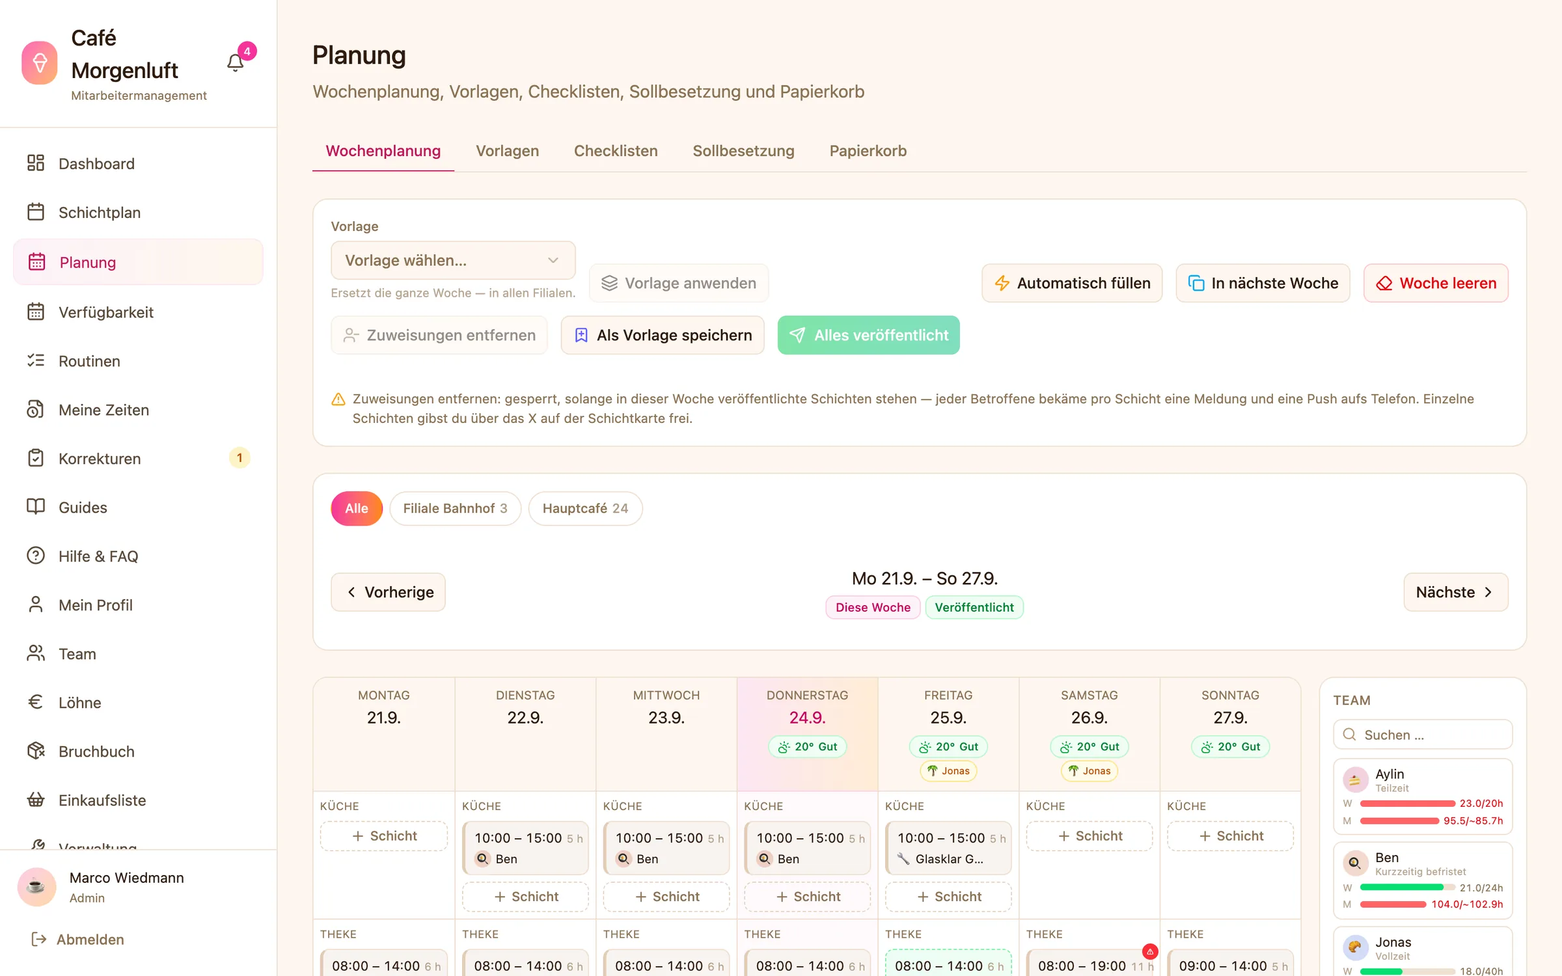Open the Team page in the sidebar
The height and width of the screenshot is (976, 1562).
(138, 654)
